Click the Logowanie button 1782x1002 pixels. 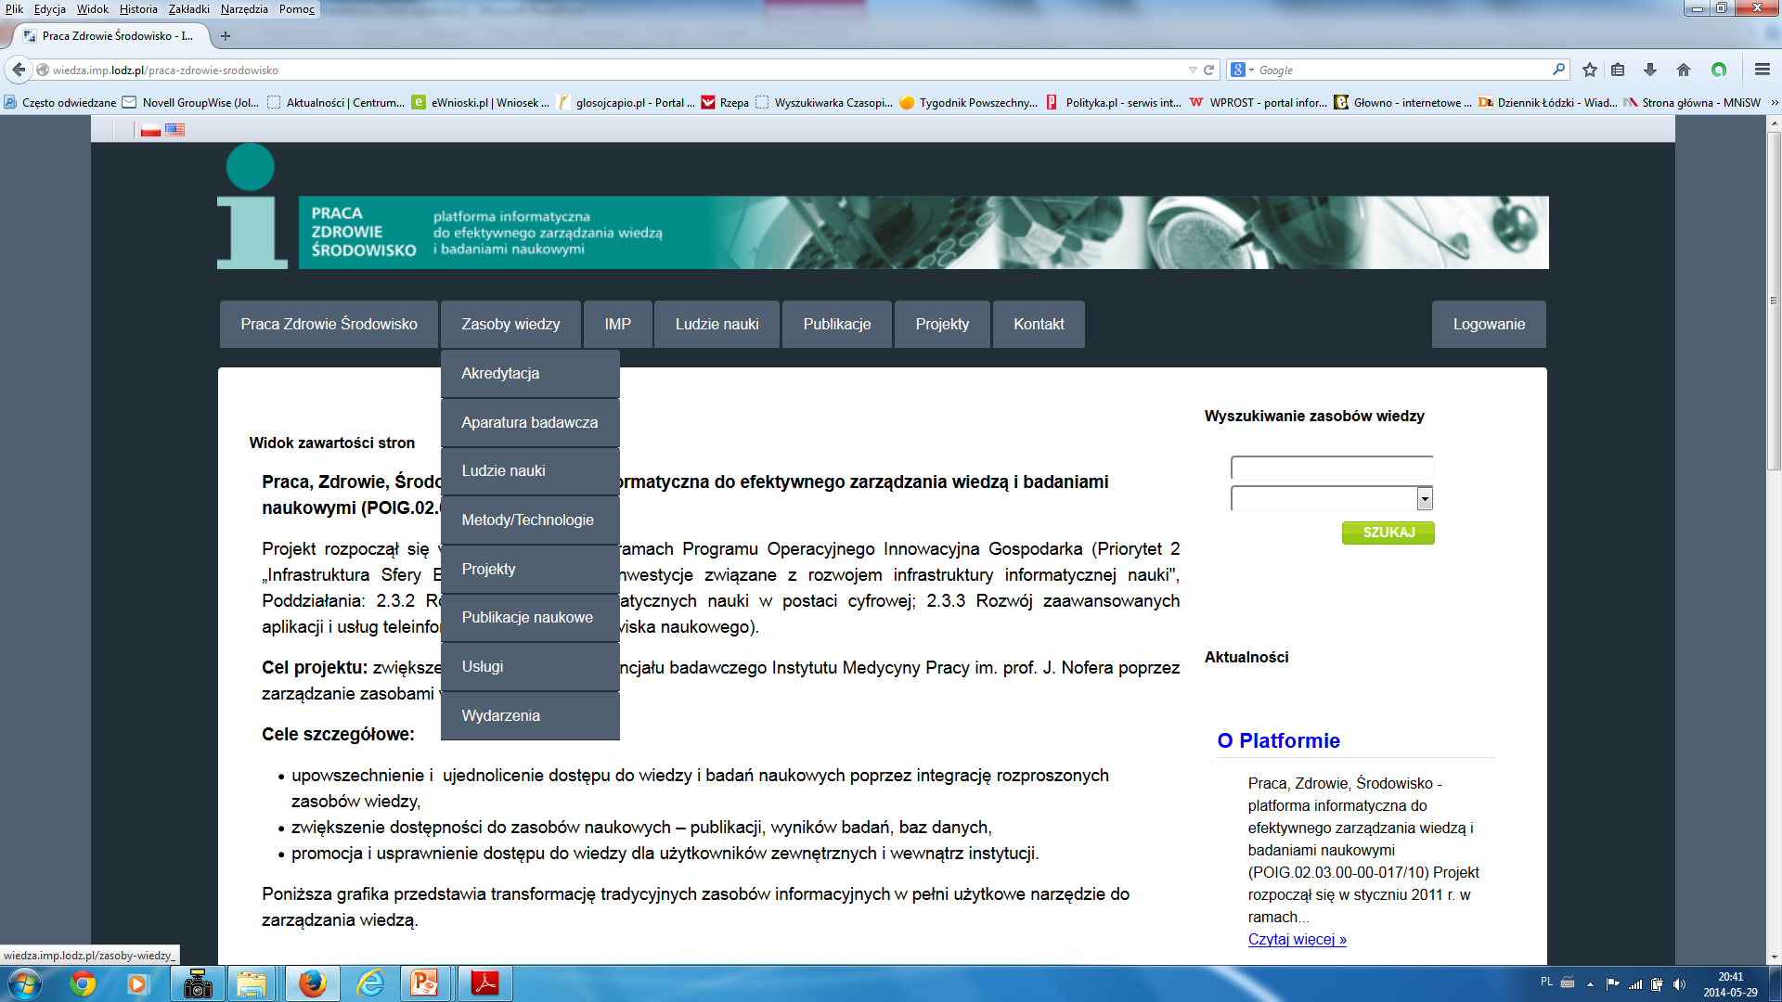click(1489, 324)
